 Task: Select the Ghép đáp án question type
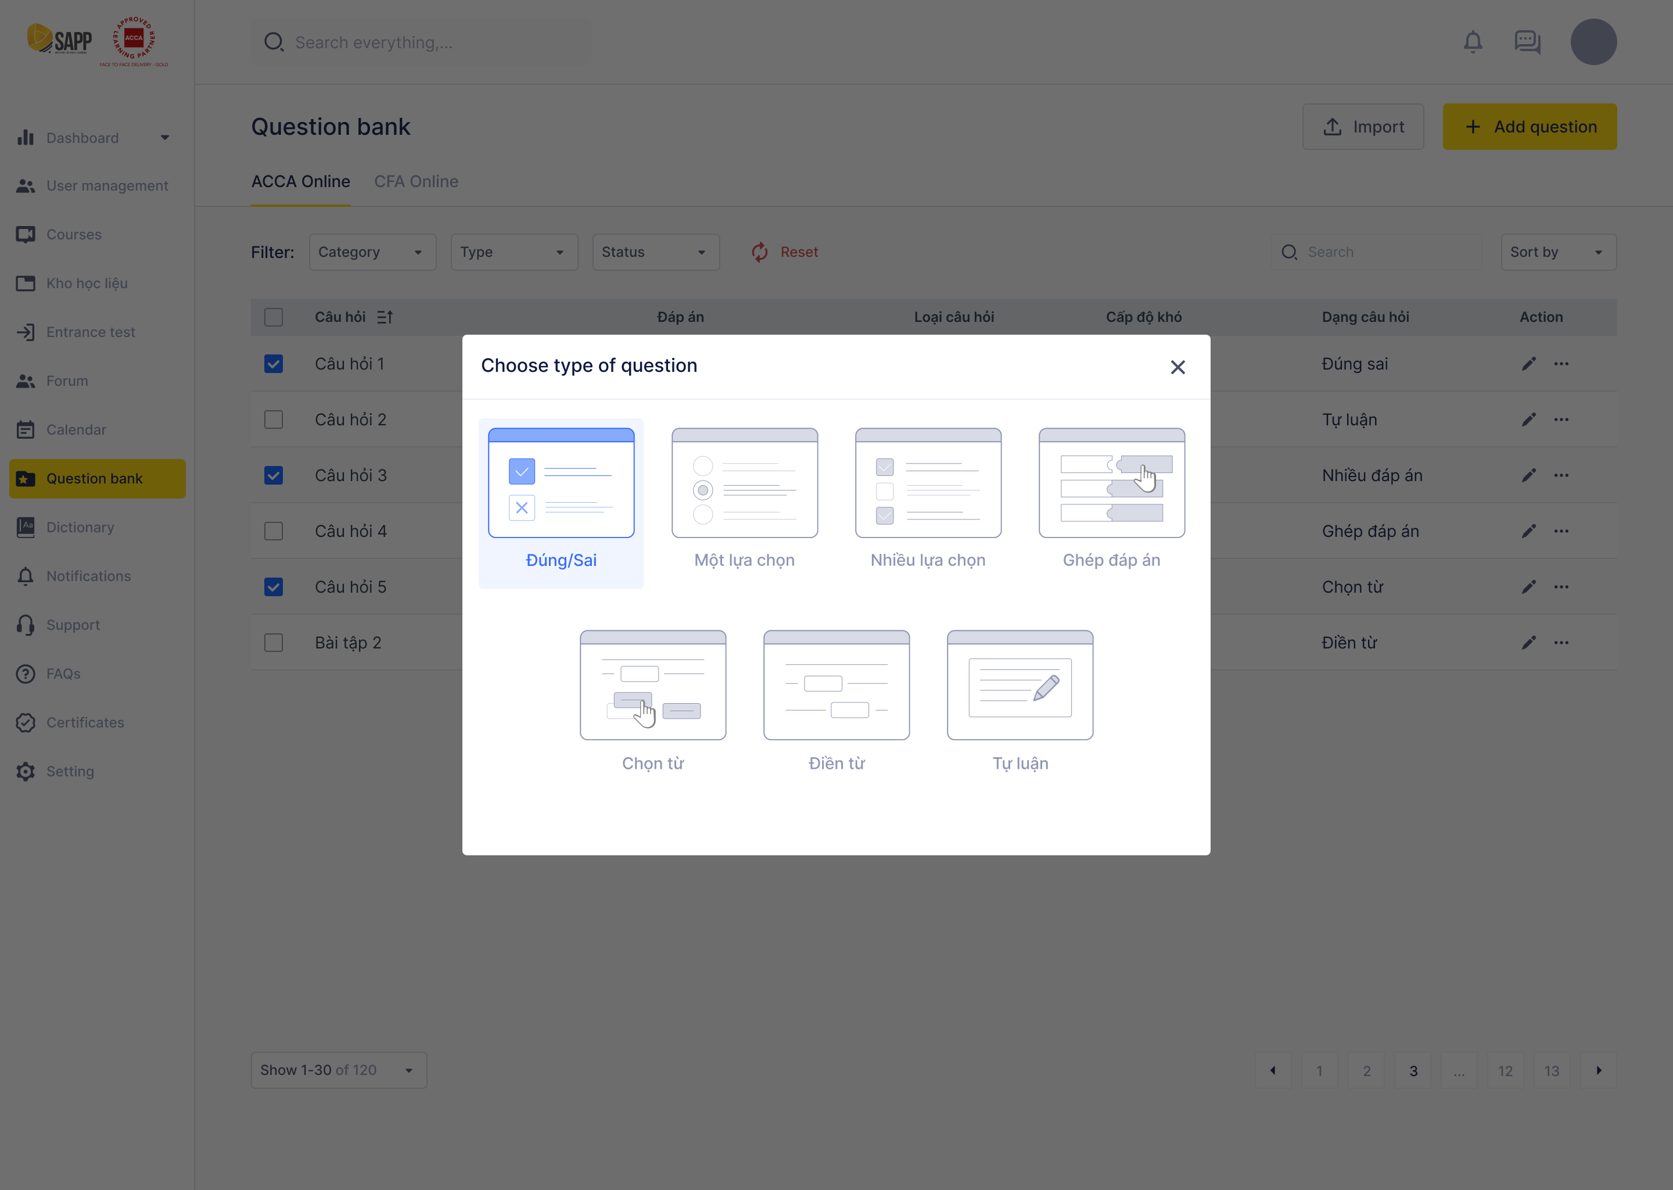1111,499
